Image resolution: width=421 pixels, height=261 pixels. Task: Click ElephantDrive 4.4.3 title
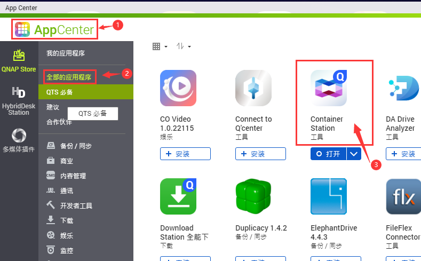click(333, 233)
